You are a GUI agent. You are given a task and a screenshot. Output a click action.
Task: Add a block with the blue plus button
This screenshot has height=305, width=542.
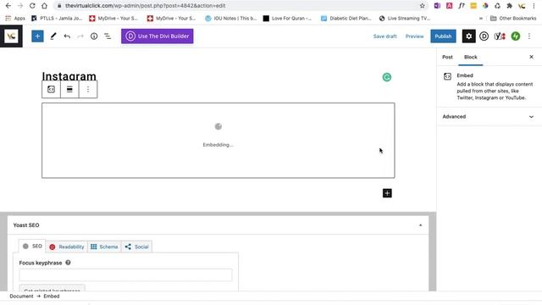tap(37, 36)
